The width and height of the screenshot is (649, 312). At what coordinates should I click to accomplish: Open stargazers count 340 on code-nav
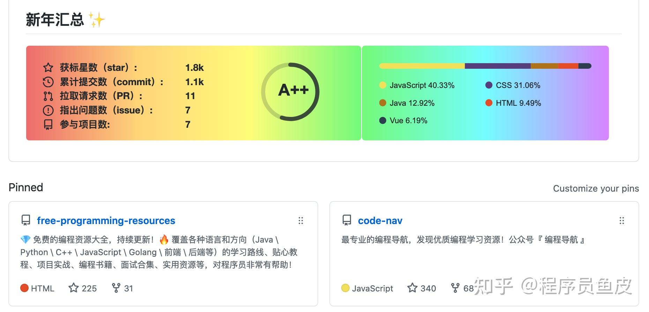click(x=428, y=288)
